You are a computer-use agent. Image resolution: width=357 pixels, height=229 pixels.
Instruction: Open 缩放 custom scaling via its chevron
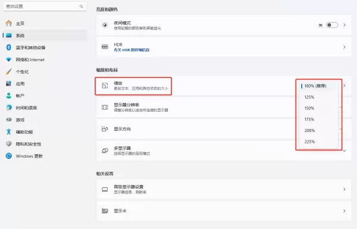point(345,86)
